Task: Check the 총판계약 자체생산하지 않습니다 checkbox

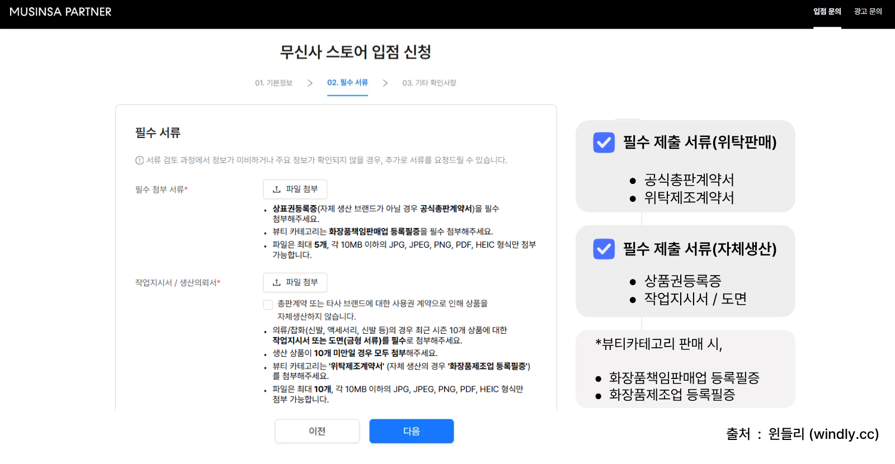Action: pos(268,305)
